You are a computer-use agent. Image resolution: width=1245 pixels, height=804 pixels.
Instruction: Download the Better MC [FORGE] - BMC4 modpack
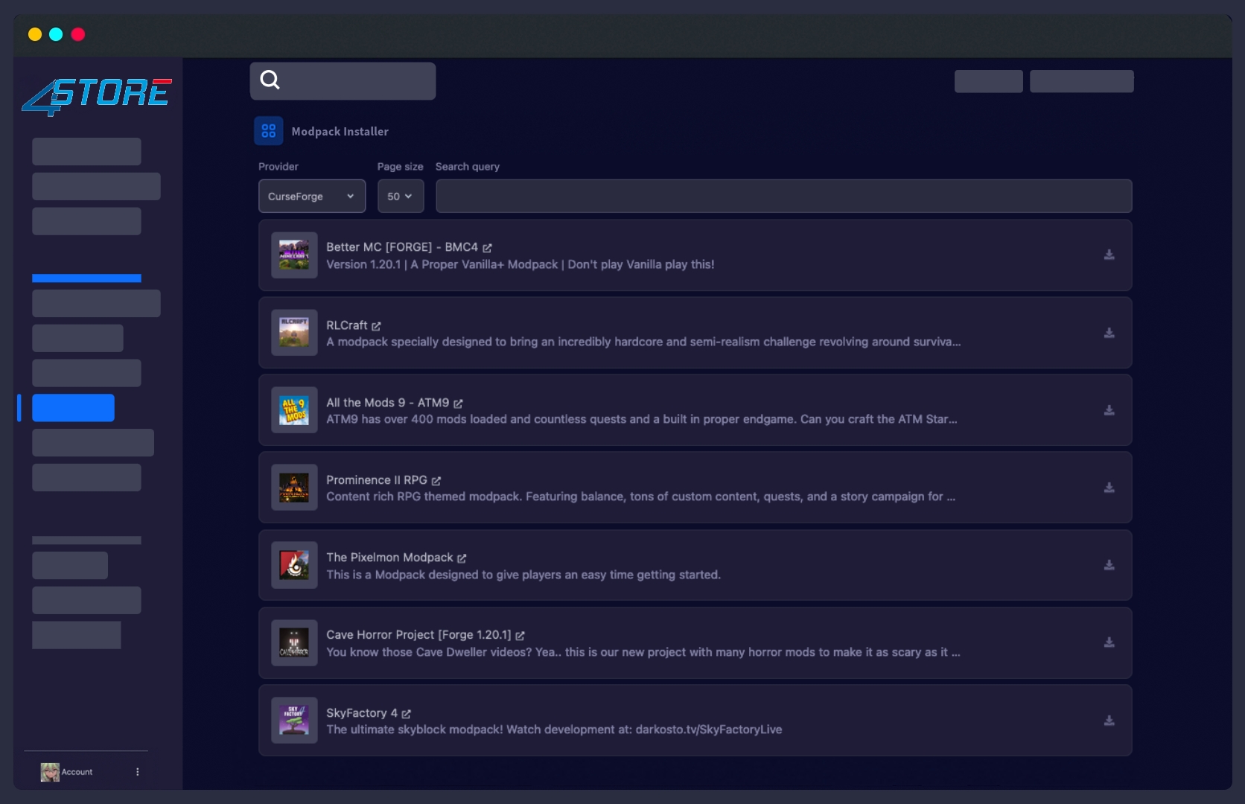tap(1109, 255)
